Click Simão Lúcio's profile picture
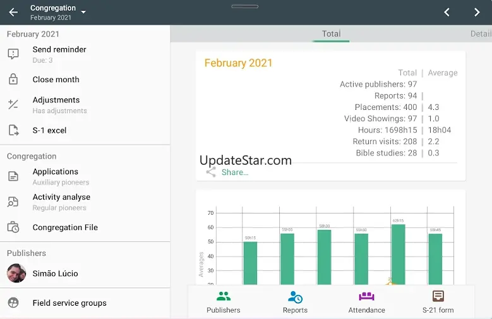The image size is (492, 319). (16, 273)
